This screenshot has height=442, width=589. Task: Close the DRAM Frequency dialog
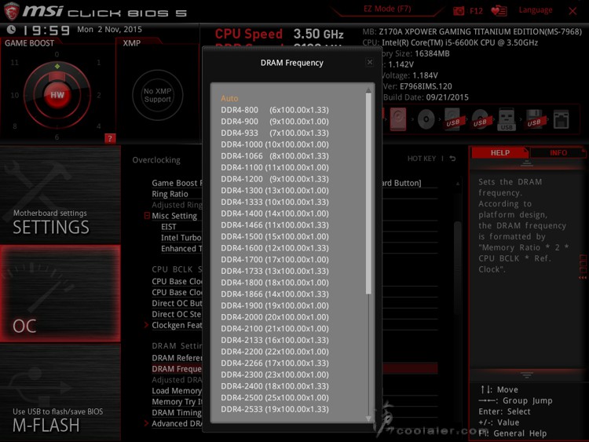coord(370,62)
